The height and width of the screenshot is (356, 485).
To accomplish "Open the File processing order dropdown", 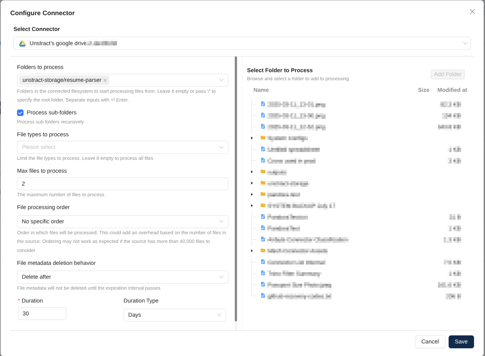I will [122, 222].
